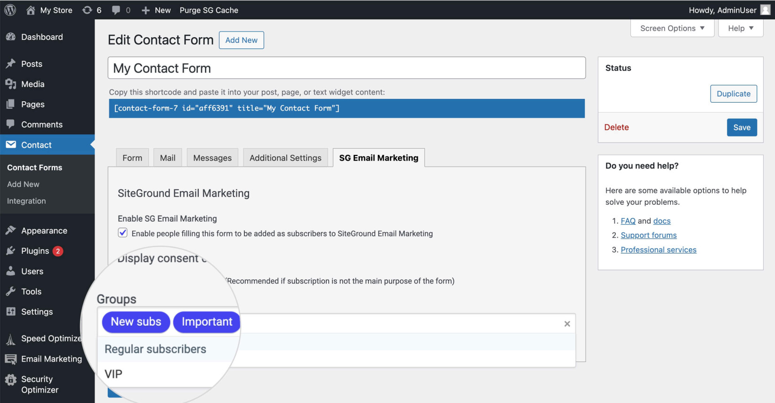The width and height of the screenshot is (775, 403).
Task: Uncheck Enable SG Email Marketing checkbox
Action: click(123, 233)
